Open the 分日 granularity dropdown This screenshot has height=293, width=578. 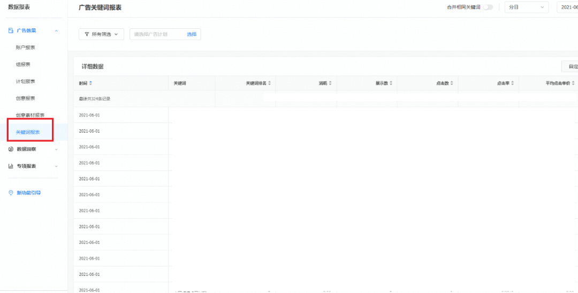(527, 7)
